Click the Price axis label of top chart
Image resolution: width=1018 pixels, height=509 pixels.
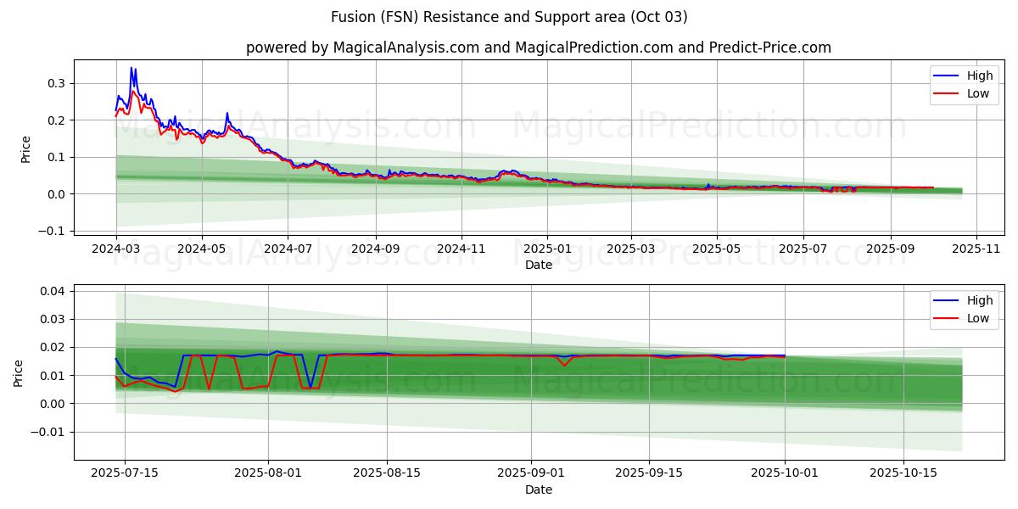[x=25, y=148]
